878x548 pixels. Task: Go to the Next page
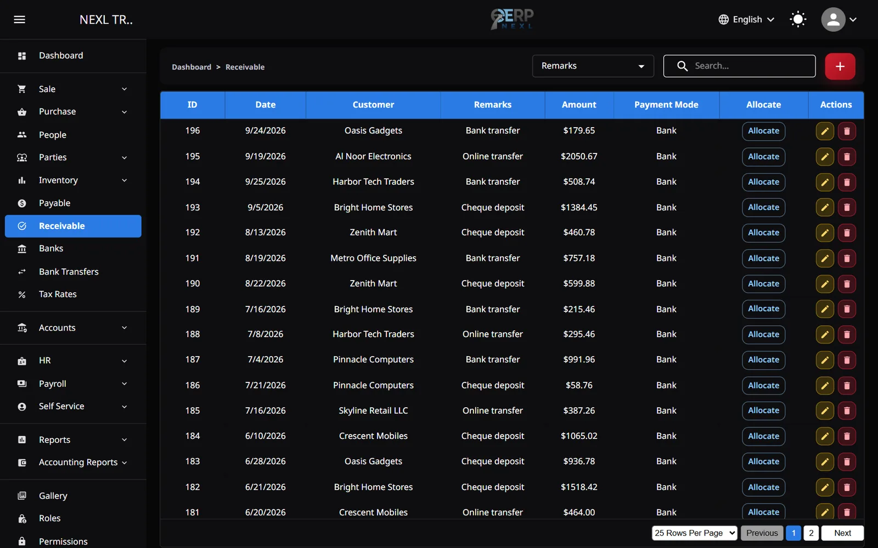842,533
